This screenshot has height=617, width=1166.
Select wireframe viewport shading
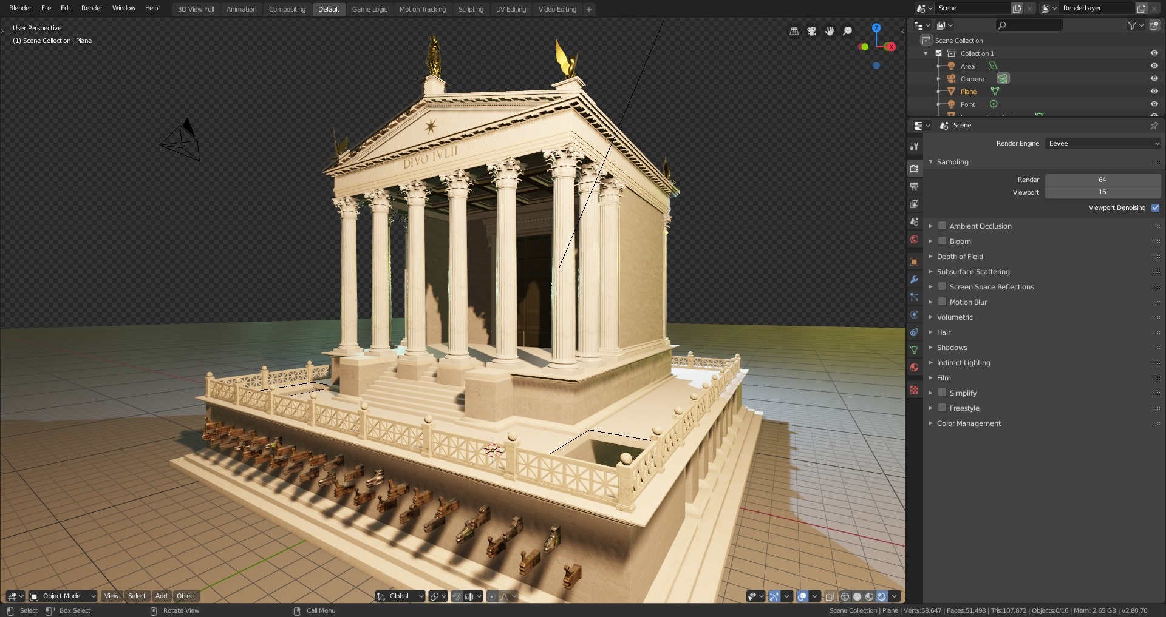845,596
